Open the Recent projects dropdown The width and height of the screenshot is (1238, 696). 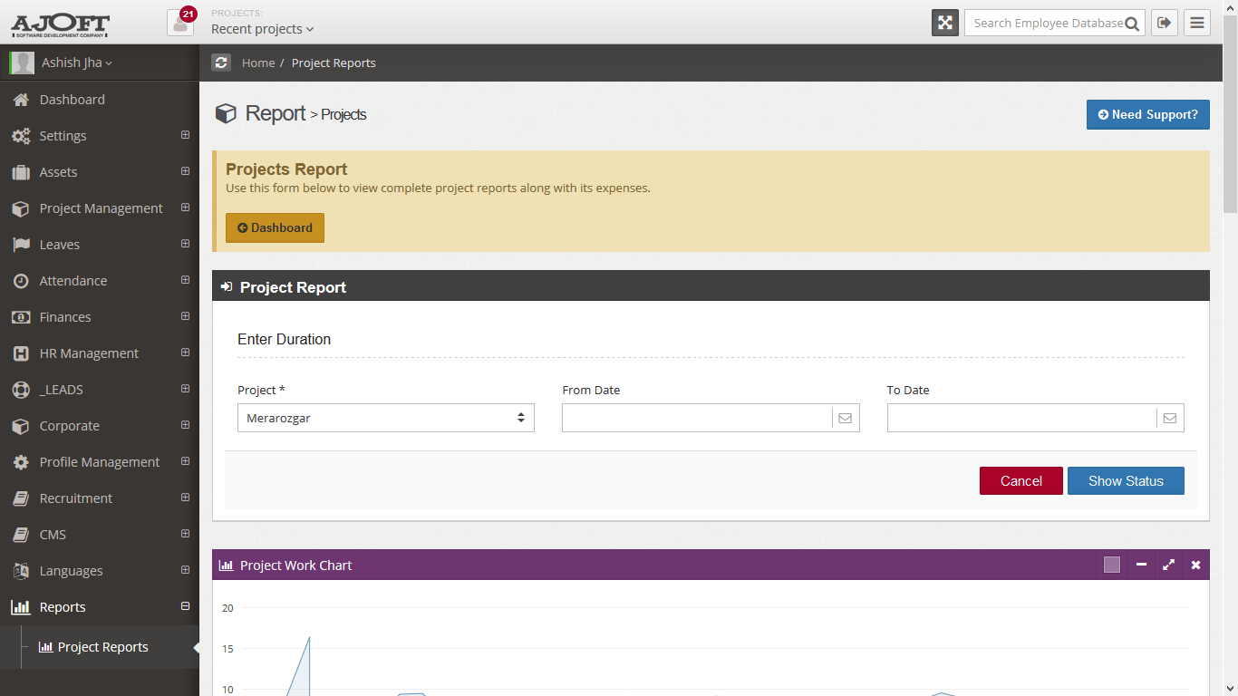(262, 29)
